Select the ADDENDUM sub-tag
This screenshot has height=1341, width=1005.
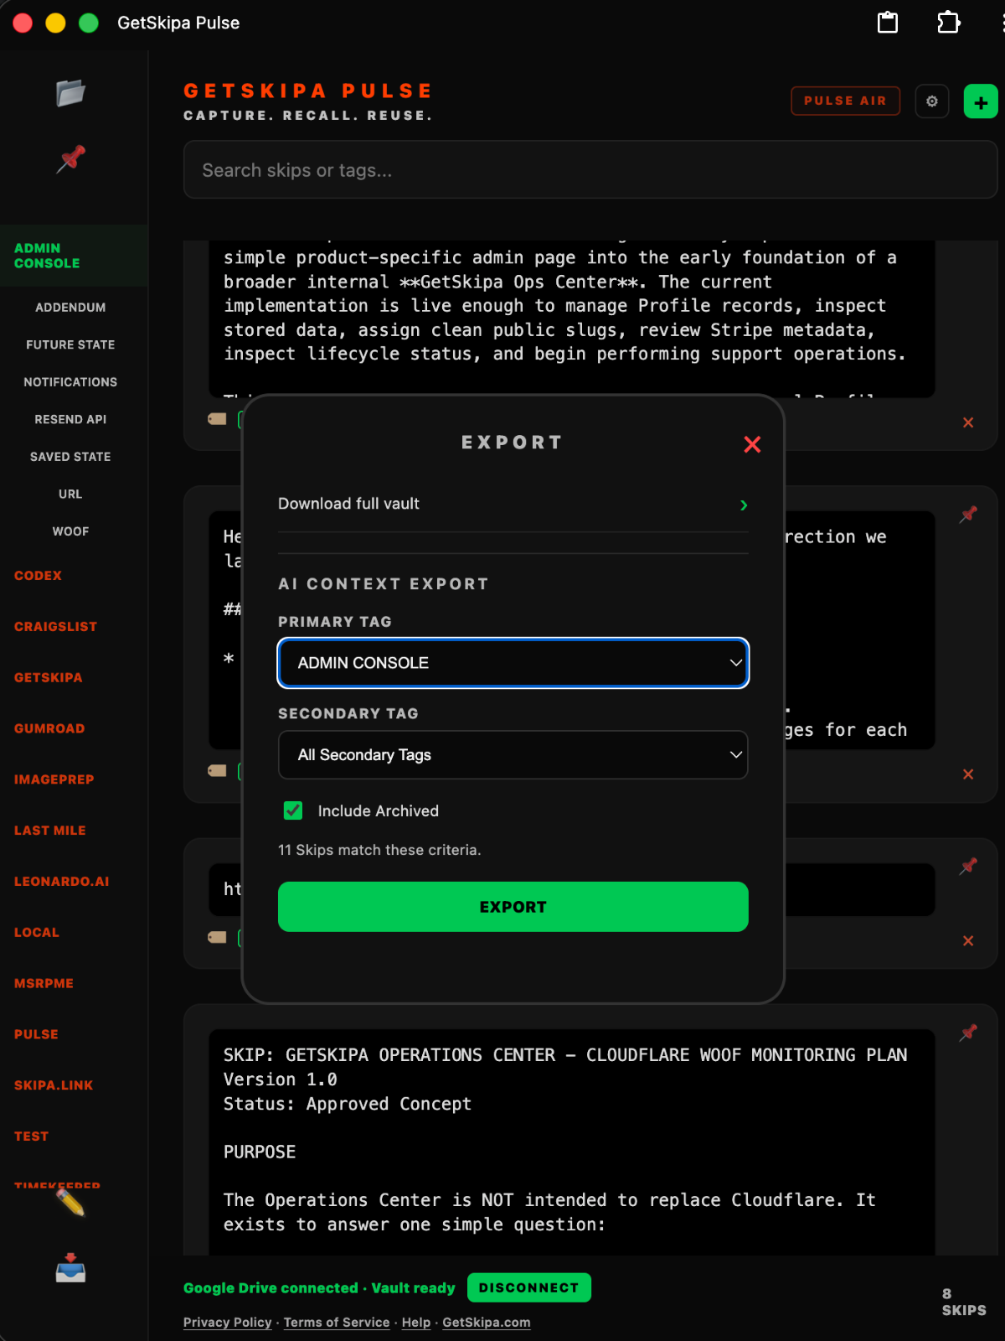70,308
